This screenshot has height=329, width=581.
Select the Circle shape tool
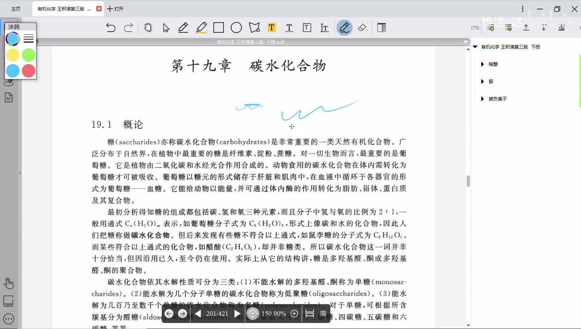point(236,28)
